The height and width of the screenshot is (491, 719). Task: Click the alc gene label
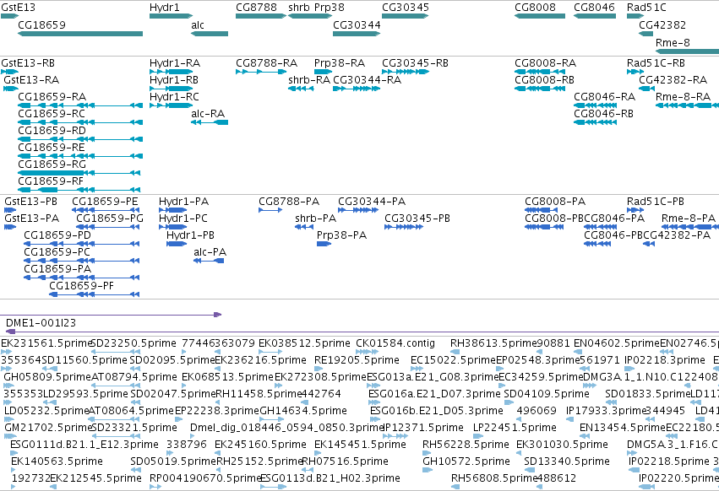198,24
